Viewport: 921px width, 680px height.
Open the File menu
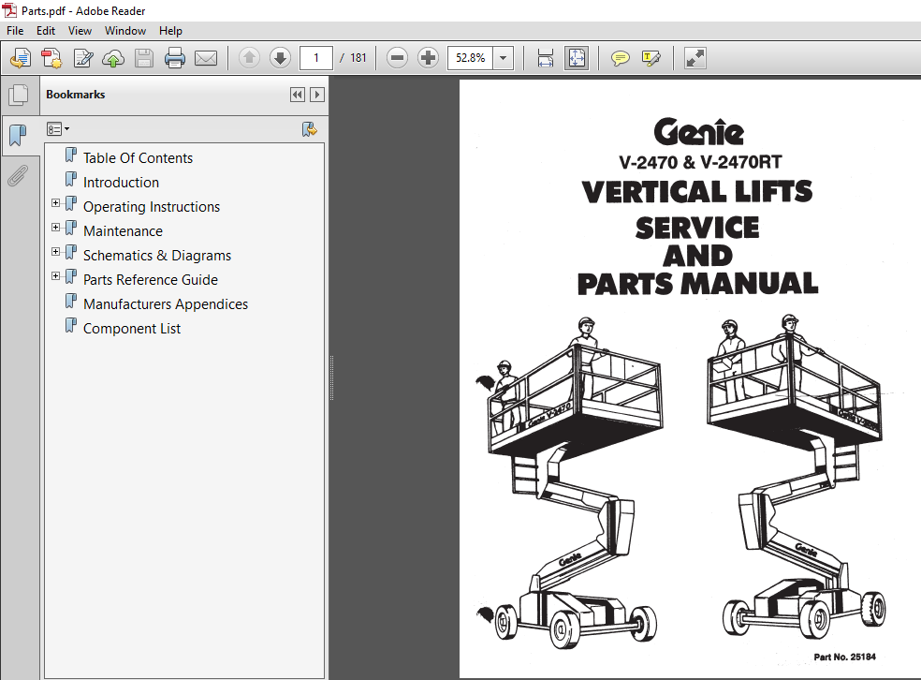(x=15, y=31)
